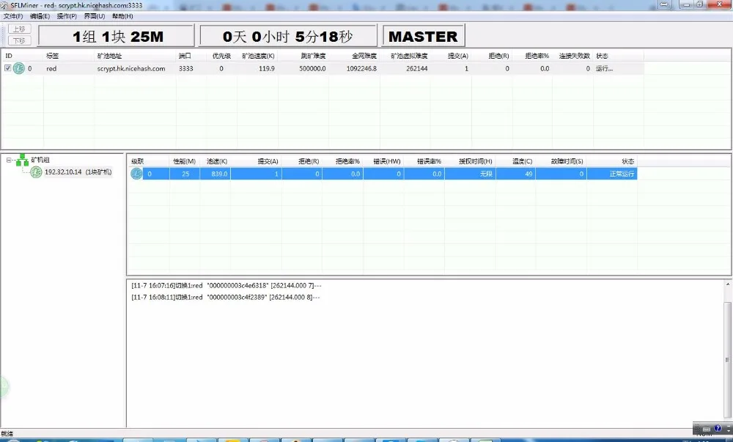This screenshot has width=733, height=442.
Task: Click the 1组 1块 25M summary display
Action: (117, 36)
